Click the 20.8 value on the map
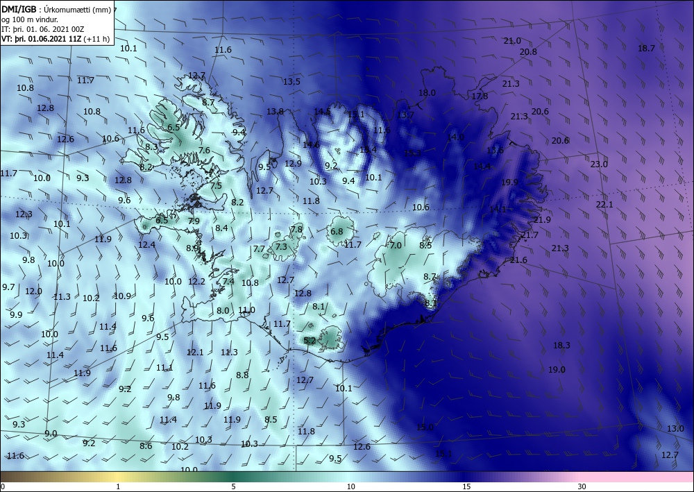Image resolution: width=694 pixels, height=492 pixels. [528, 52]
